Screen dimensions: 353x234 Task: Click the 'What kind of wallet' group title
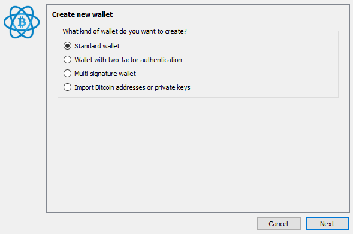coord(125,31)
